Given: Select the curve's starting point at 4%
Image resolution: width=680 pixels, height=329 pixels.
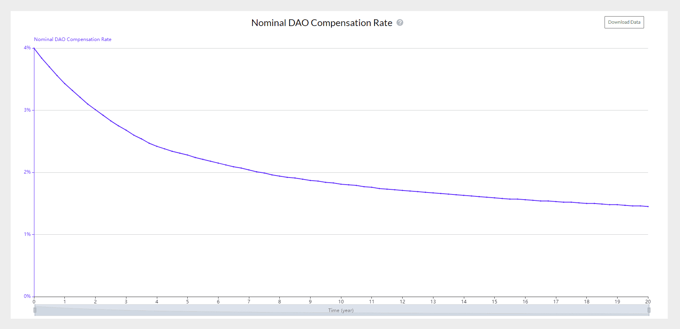Looking at the screenshot, I should click(34, 48).
